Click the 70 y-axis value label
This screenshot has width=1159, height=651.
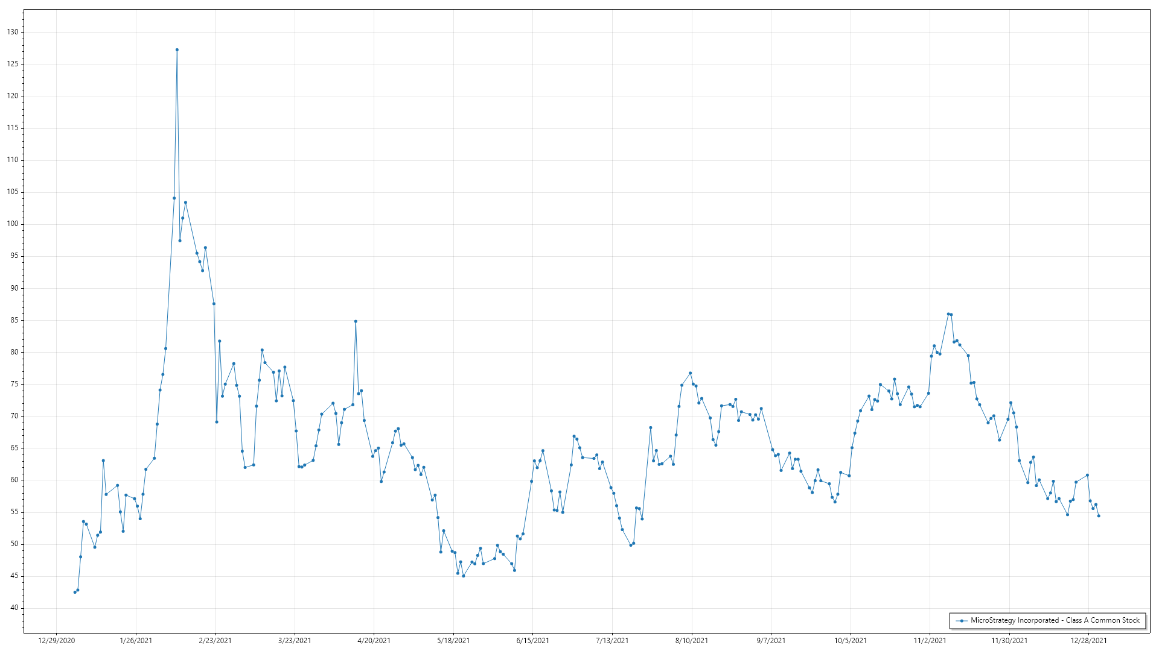(14, 416)
